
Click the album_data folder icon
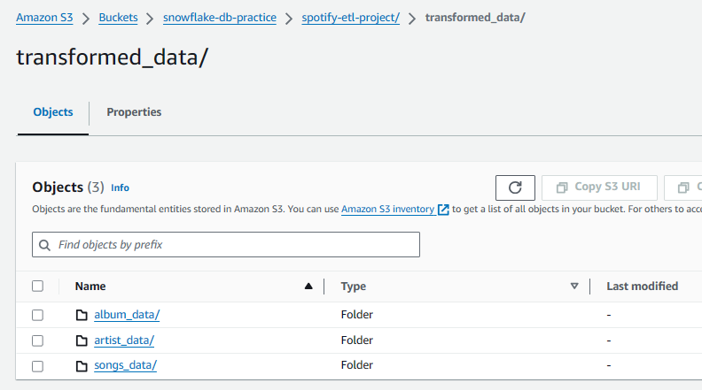tap(82, 315)
